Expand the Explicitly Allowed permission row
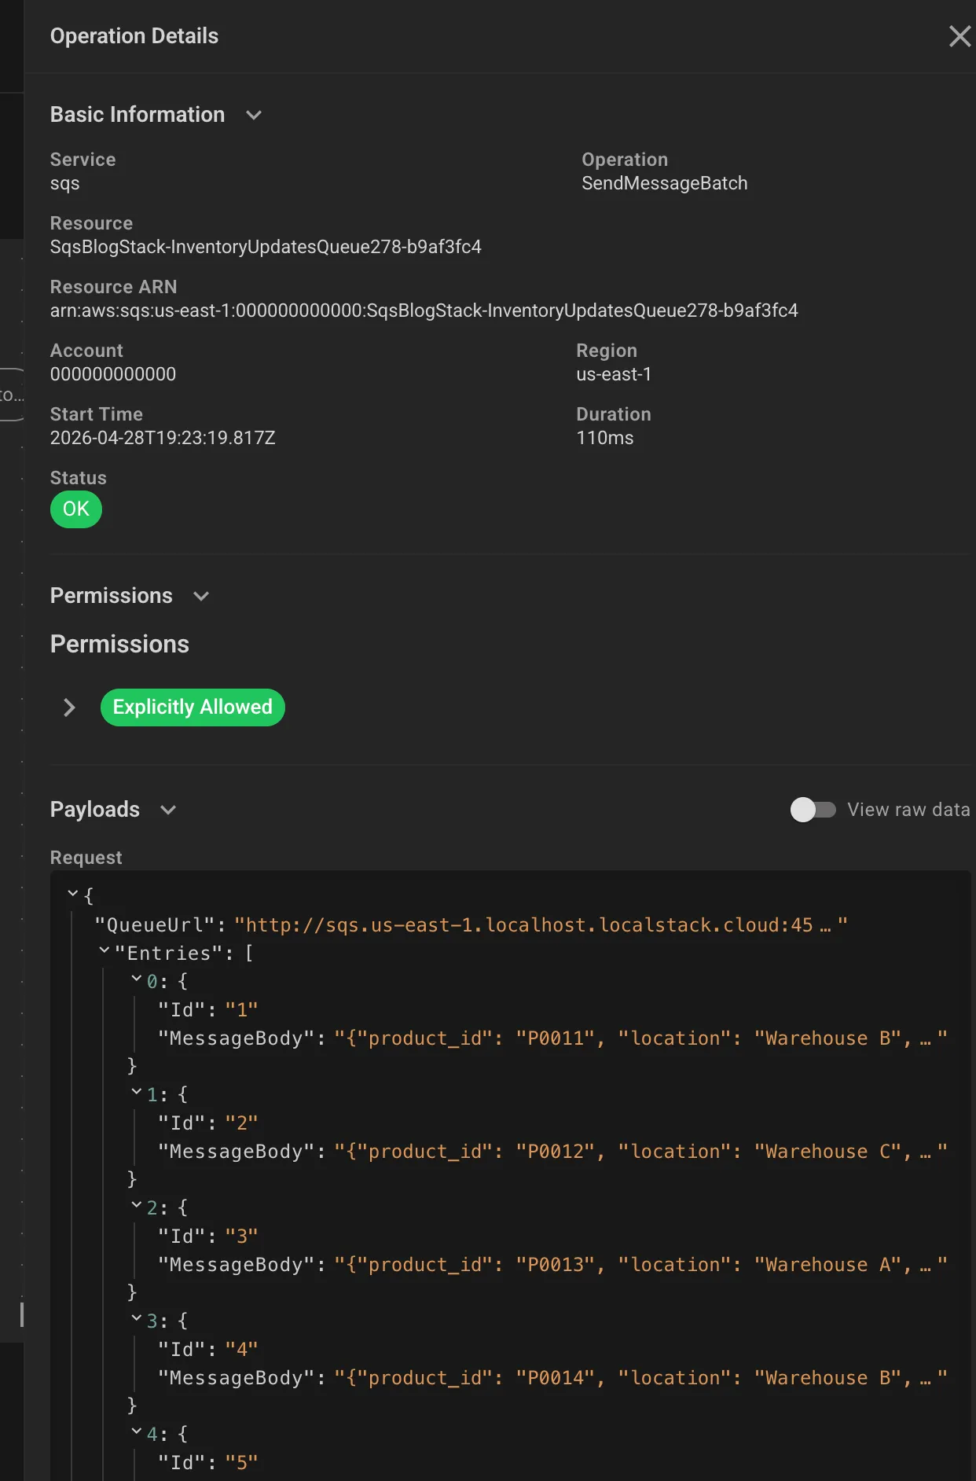 click(69, 707)
